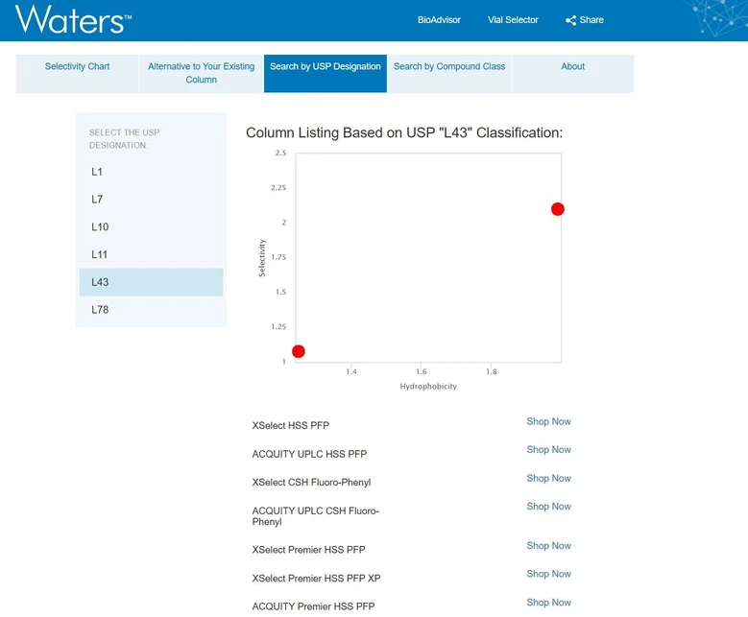Open Vial Selector link
The height and width of the screenshot is (617, 748).
point(513,20)
